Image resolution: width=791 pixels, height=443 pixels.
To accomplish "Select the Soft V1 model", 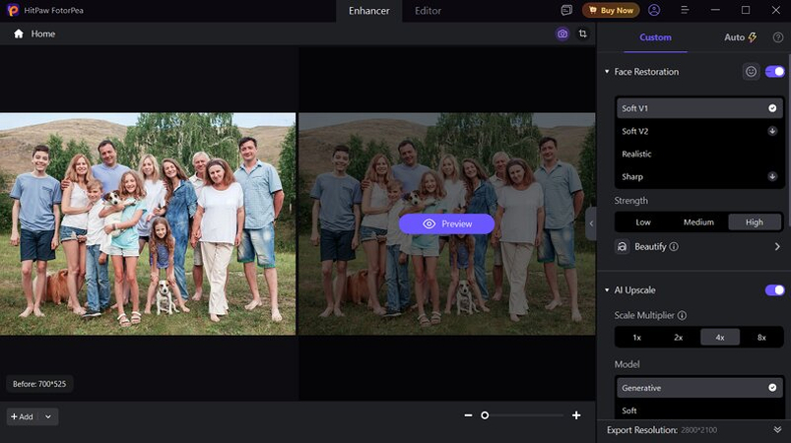I will coord(699,108).
